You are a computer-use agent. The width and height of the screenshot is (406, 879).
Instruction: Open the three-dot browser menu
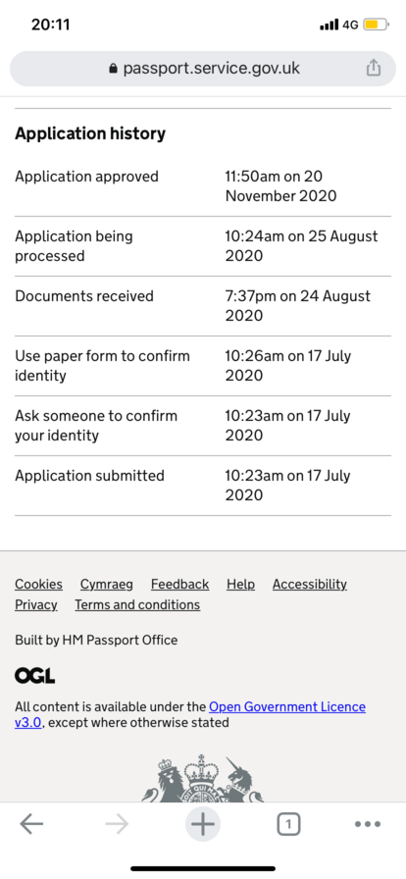pyautogui.click(x=368, y=824)
